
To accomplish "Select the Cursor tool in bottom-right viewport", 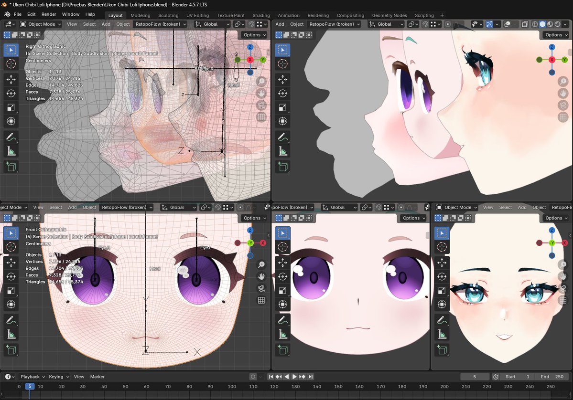I will coord(442,247).
